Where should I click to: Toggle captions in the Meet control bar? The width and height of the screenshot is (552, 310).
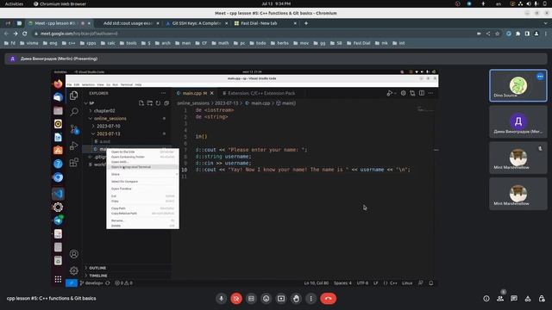coord(251,299)
